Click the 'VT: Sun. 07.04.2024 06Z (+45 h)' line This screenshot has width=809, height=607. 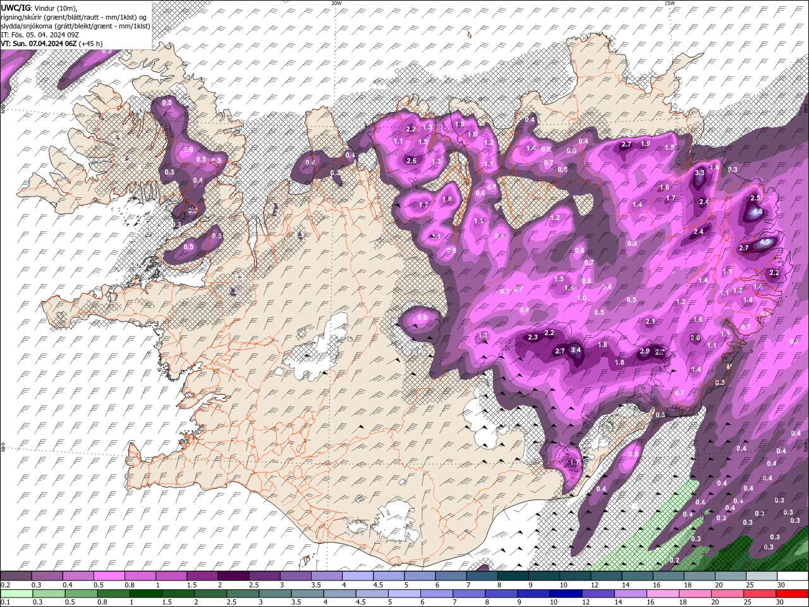(52, 44)
